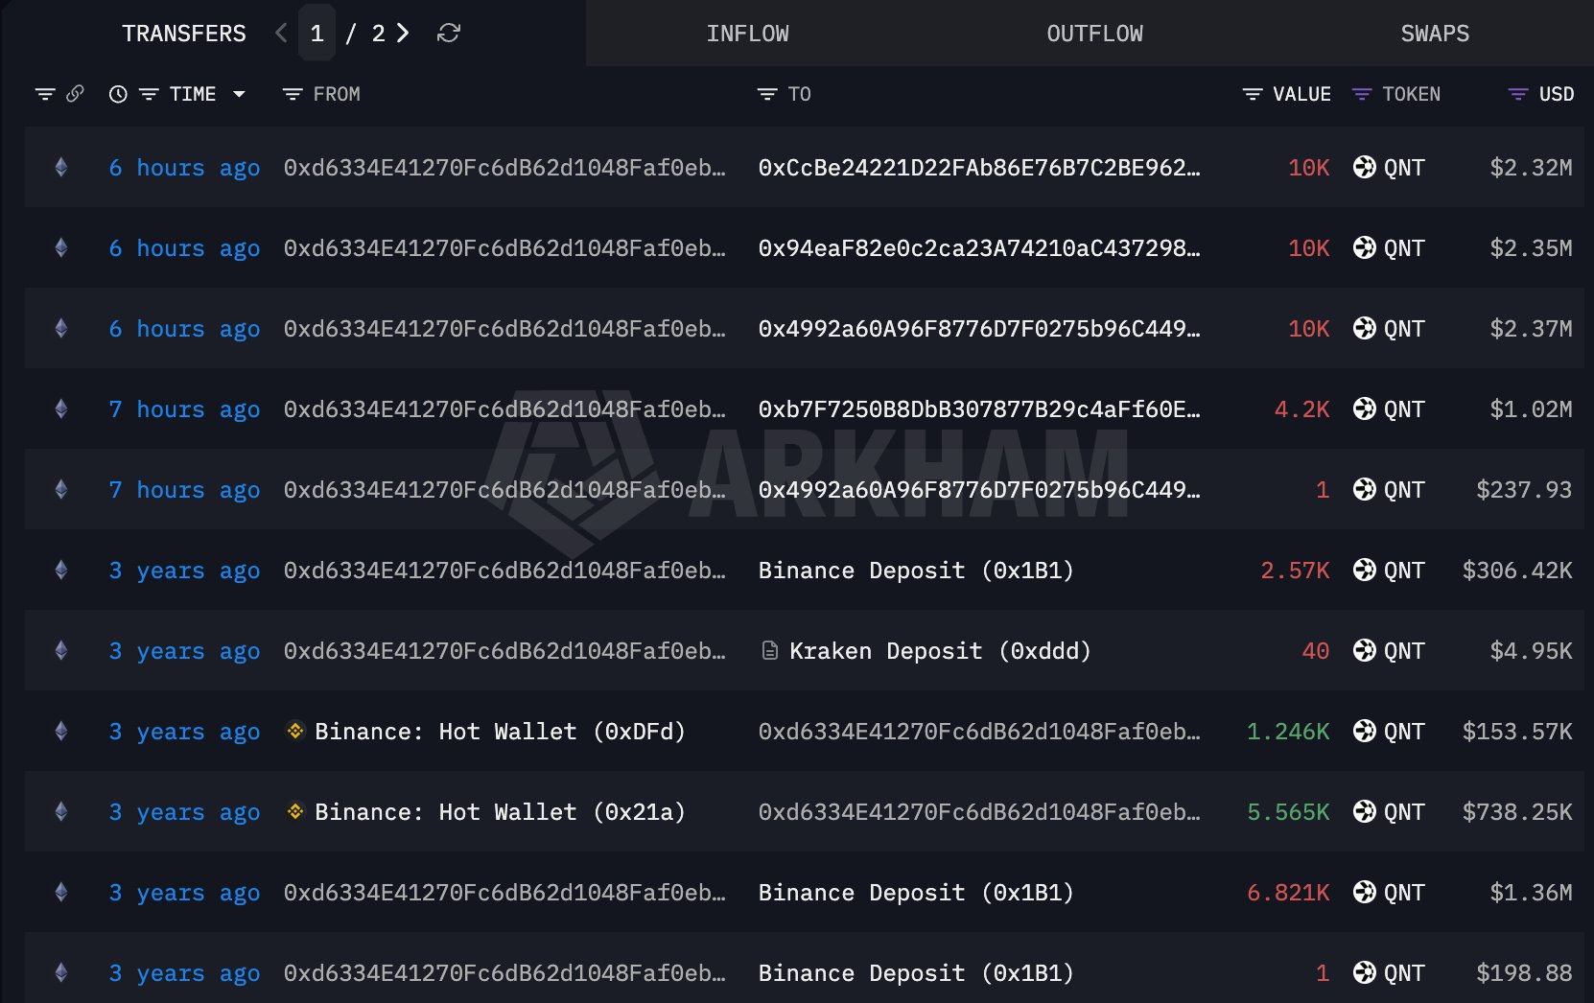Screen dimensions: 1594x1003
Task: Open 0x4992a60A96F8776D7F0275b96C449 on $237.93 row
Action: [979, 490]
